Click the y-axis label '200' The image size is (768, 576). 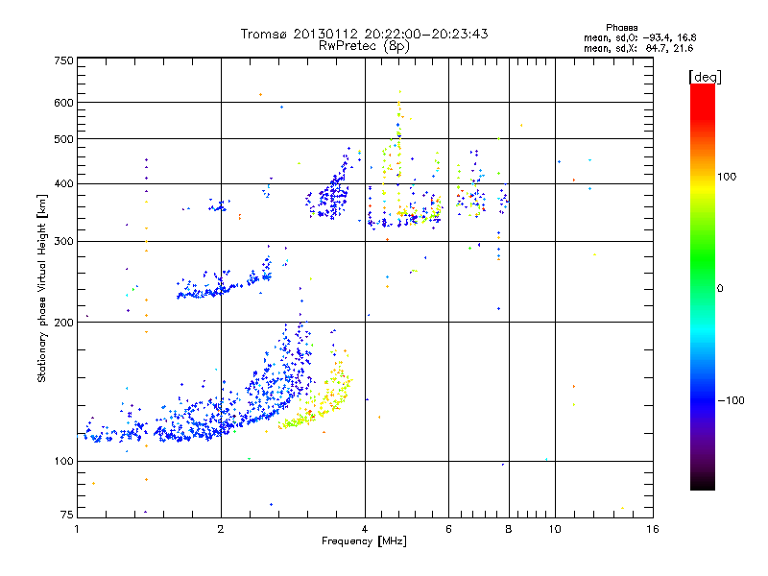63,323
